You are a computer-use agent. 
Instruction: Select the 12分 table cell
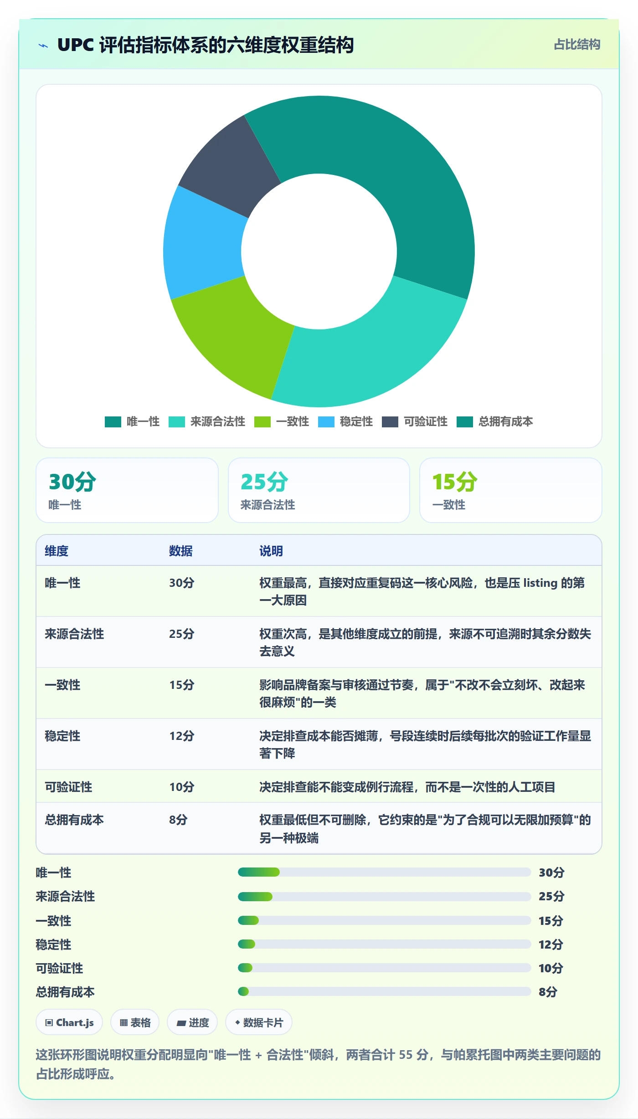click(182, 736)
